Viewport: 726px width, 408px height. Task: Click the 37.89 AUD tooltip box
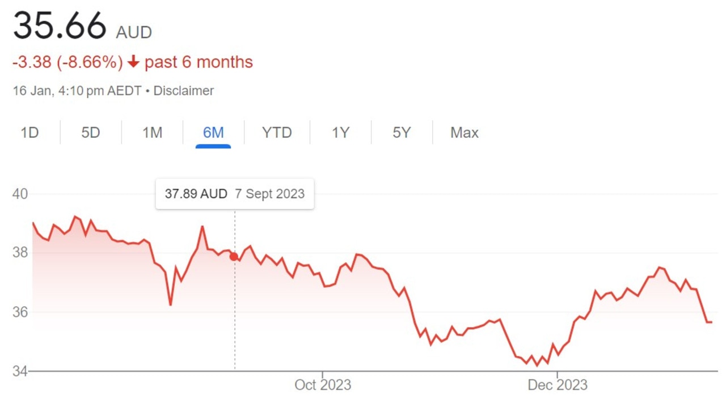(235, 194)
